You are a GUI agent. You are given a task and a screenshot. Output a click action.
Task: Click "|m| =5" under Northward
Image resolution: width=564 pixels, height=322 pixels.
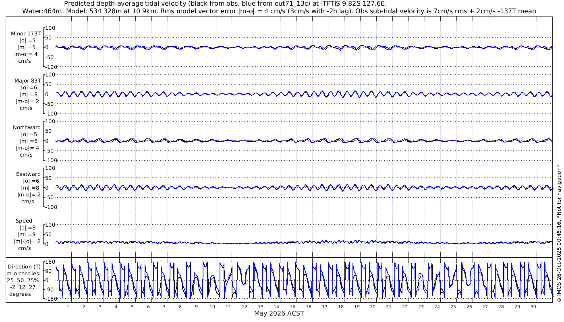[x=28, y=141]
